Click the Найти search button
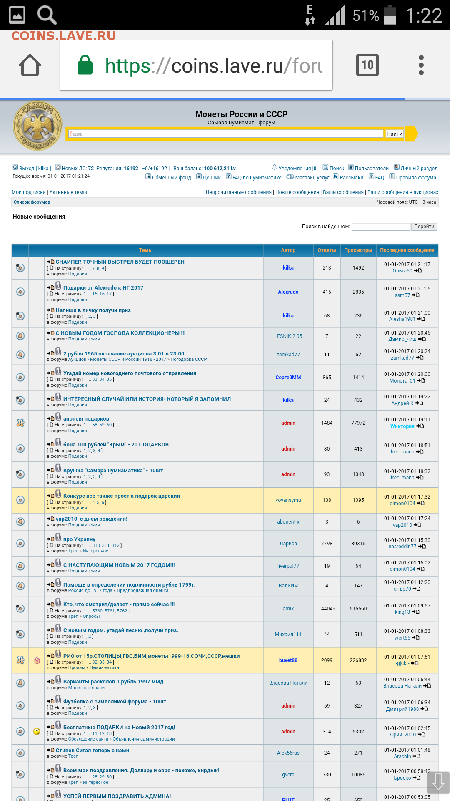Image resolution: width=450 pixels, height=801 pixels. point(394,133)
